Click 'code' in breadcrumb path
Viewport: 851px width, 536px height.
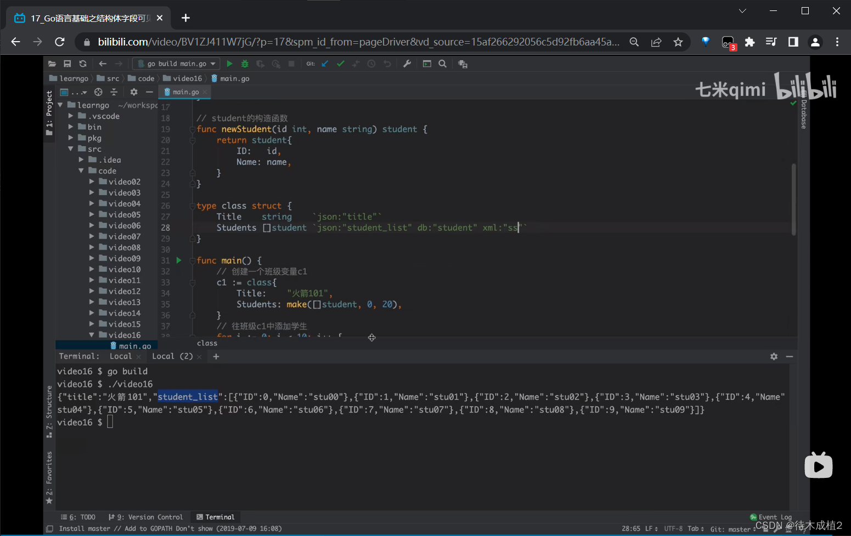tap(141, 78)
